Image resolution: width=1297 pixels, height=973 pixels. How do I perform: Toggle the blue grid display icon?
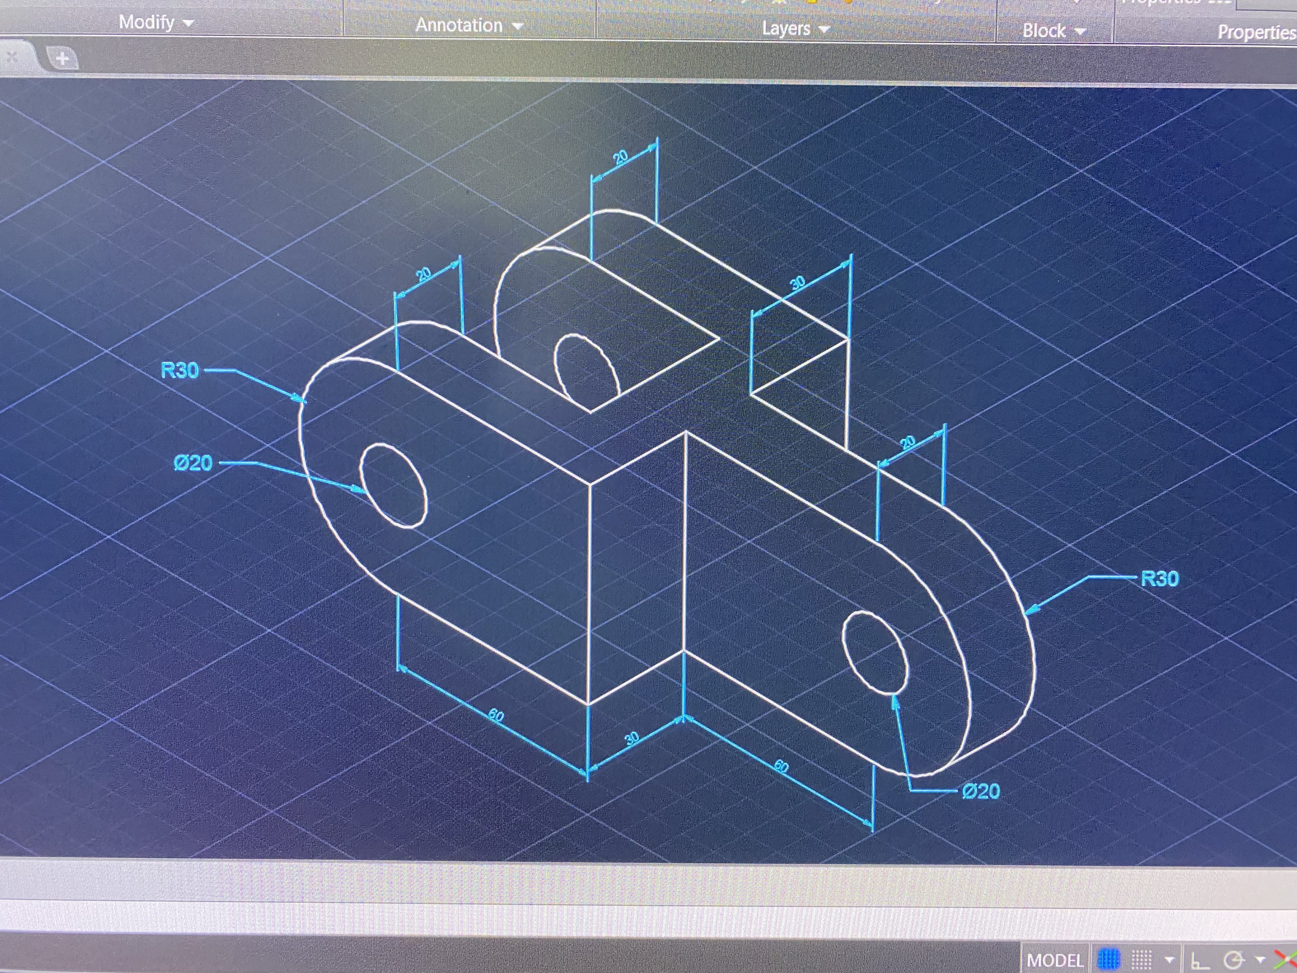pos(1108,959)
